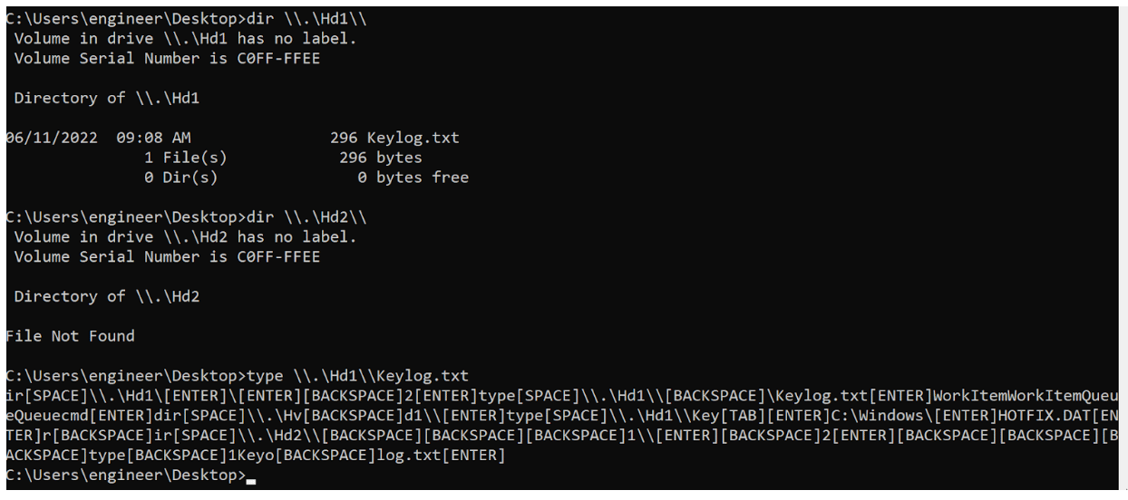The width and height of the screenshot is (1128, 500).
Task: Click the 'Volume in drive \\.\Hd2 has no label' line
Action: [x=186, y=237]
